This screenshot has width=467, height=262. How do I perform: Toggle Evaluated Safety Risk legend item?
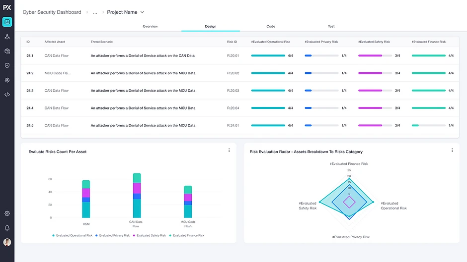click(150, 236)
